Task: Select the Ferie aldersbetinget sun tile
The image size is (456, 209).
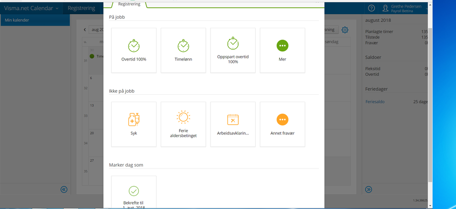Action: [183, 124]
